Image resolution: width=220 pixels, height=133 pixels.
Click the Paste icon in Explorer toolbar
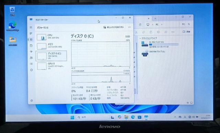click(151, 32)
